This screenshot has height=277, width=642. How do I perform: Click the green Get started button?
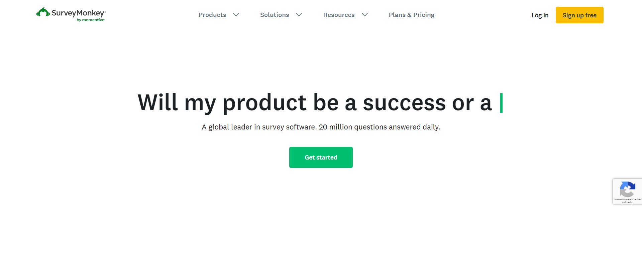coord(321,157)
